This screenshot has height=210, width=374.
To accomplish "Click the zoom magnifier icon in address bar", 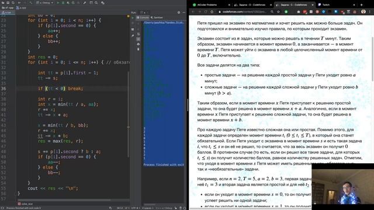I will 272,12.
